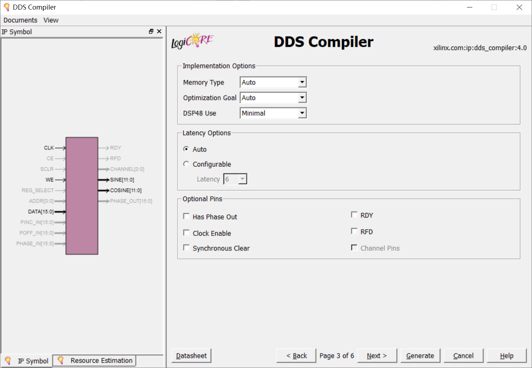This screenshot has width=532, height=368.
Task: Click the CLK pin label
Action: (x=49, y=148)
